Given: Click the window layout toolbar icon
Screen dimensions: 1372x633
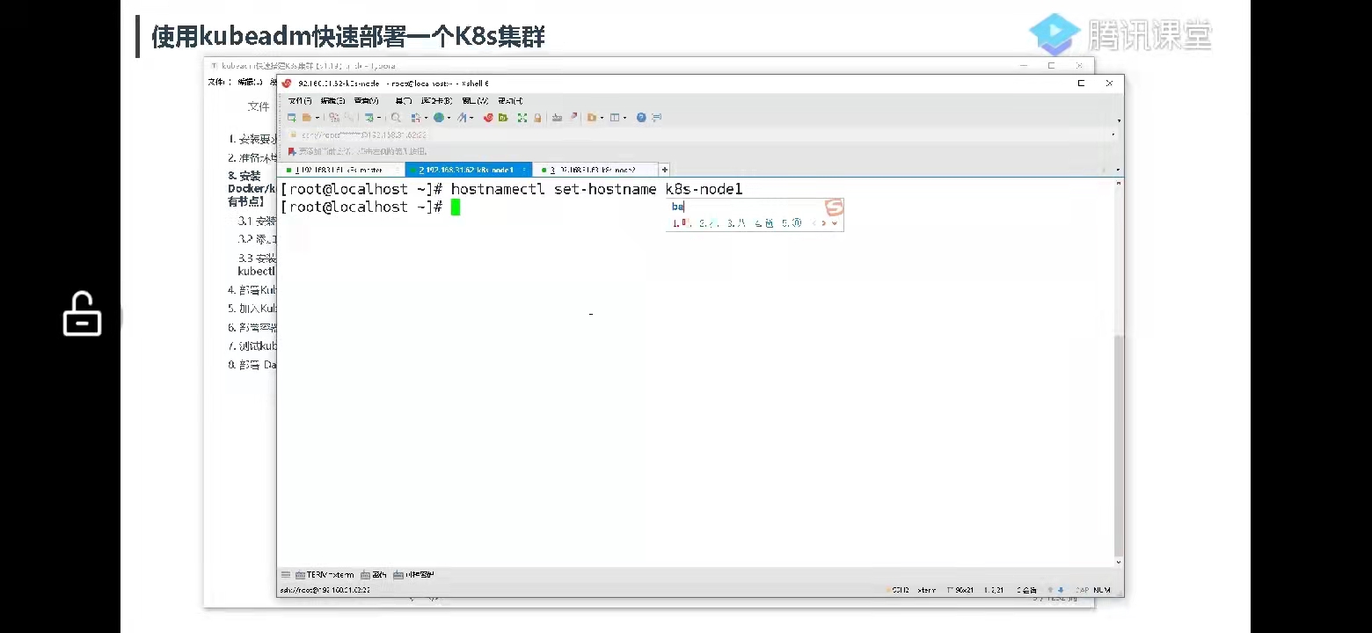Looking at the screenshot, I should point(615,118).
